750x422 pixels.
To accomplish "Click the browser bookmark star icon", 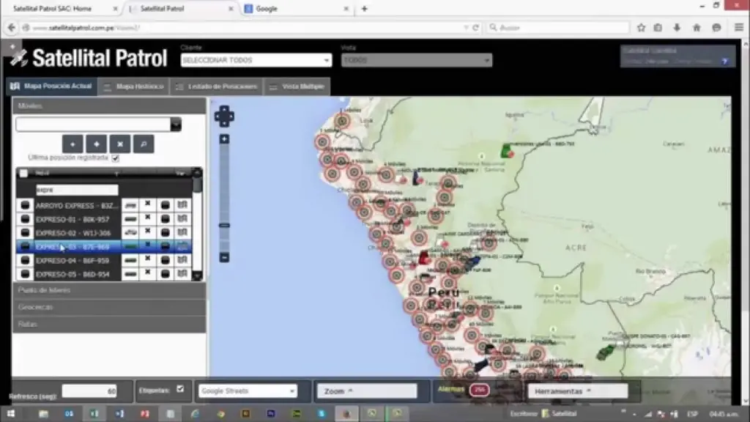I will (x=641, y=28).
